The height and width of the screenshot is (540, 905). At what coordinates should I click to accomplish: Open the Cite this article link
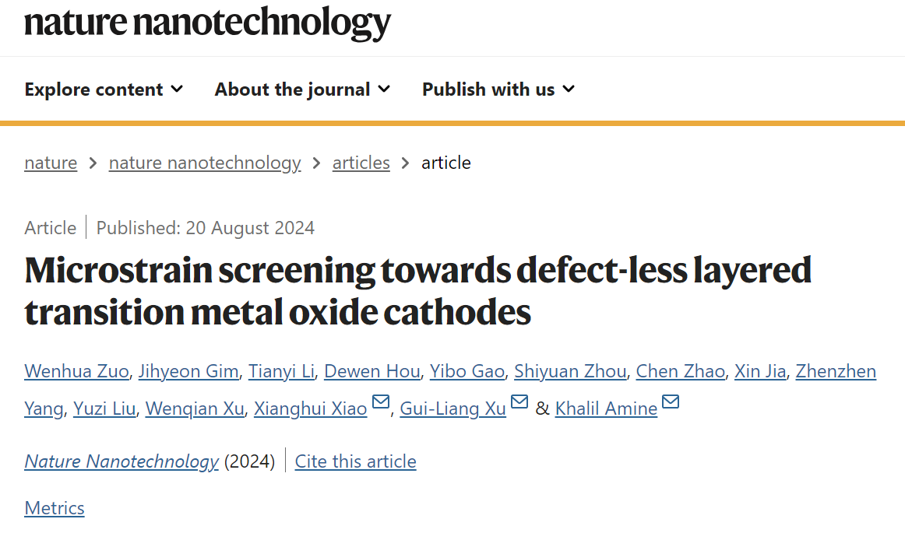(355, 461)
